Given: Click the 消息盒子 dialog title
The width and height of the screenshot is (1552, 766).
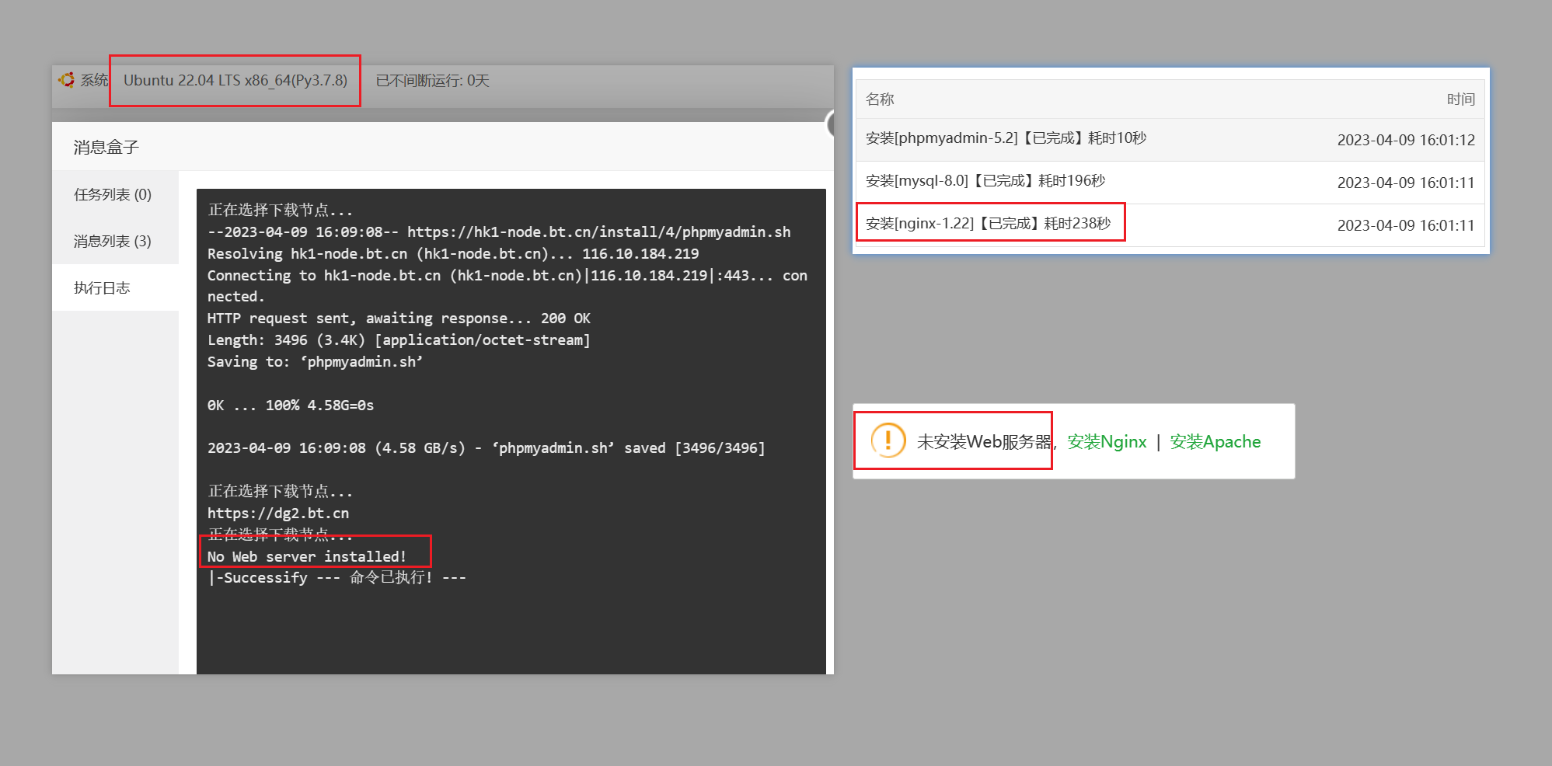Looking at the screenshot, I should (106, 147).
